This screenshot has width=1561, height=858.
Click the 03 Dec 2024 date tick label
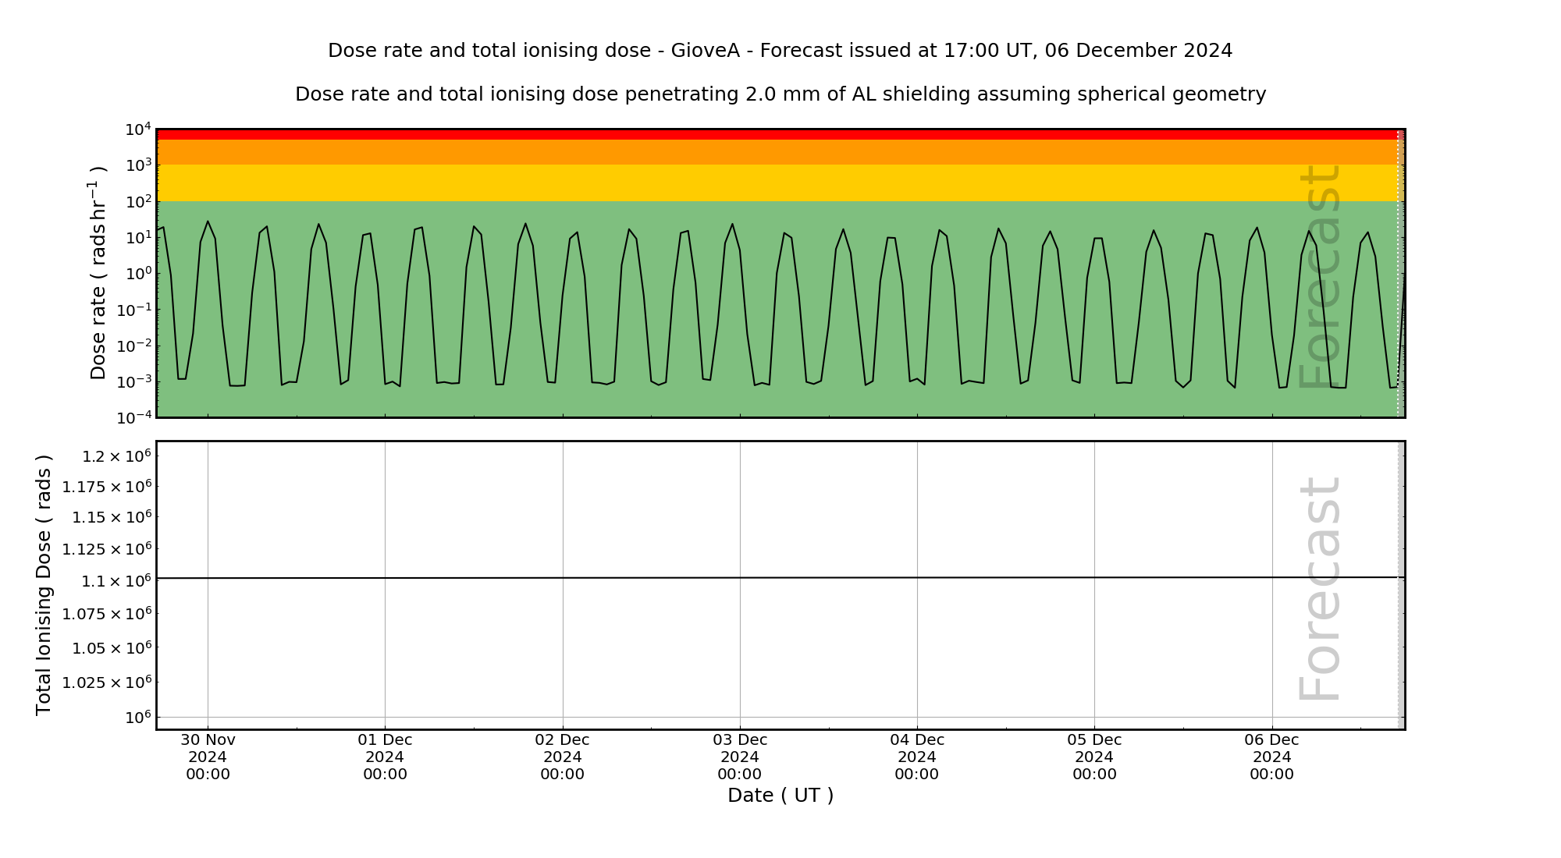tap(739, 757)
